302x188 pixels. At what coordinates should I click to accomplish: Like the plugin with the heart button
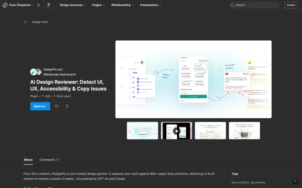coord(57,106)
